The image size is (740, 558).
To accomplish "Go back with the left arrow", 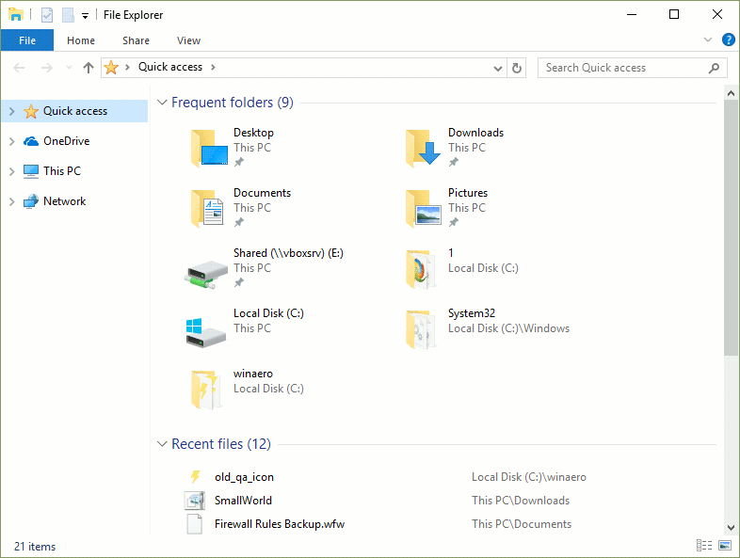I will point(20,68).
